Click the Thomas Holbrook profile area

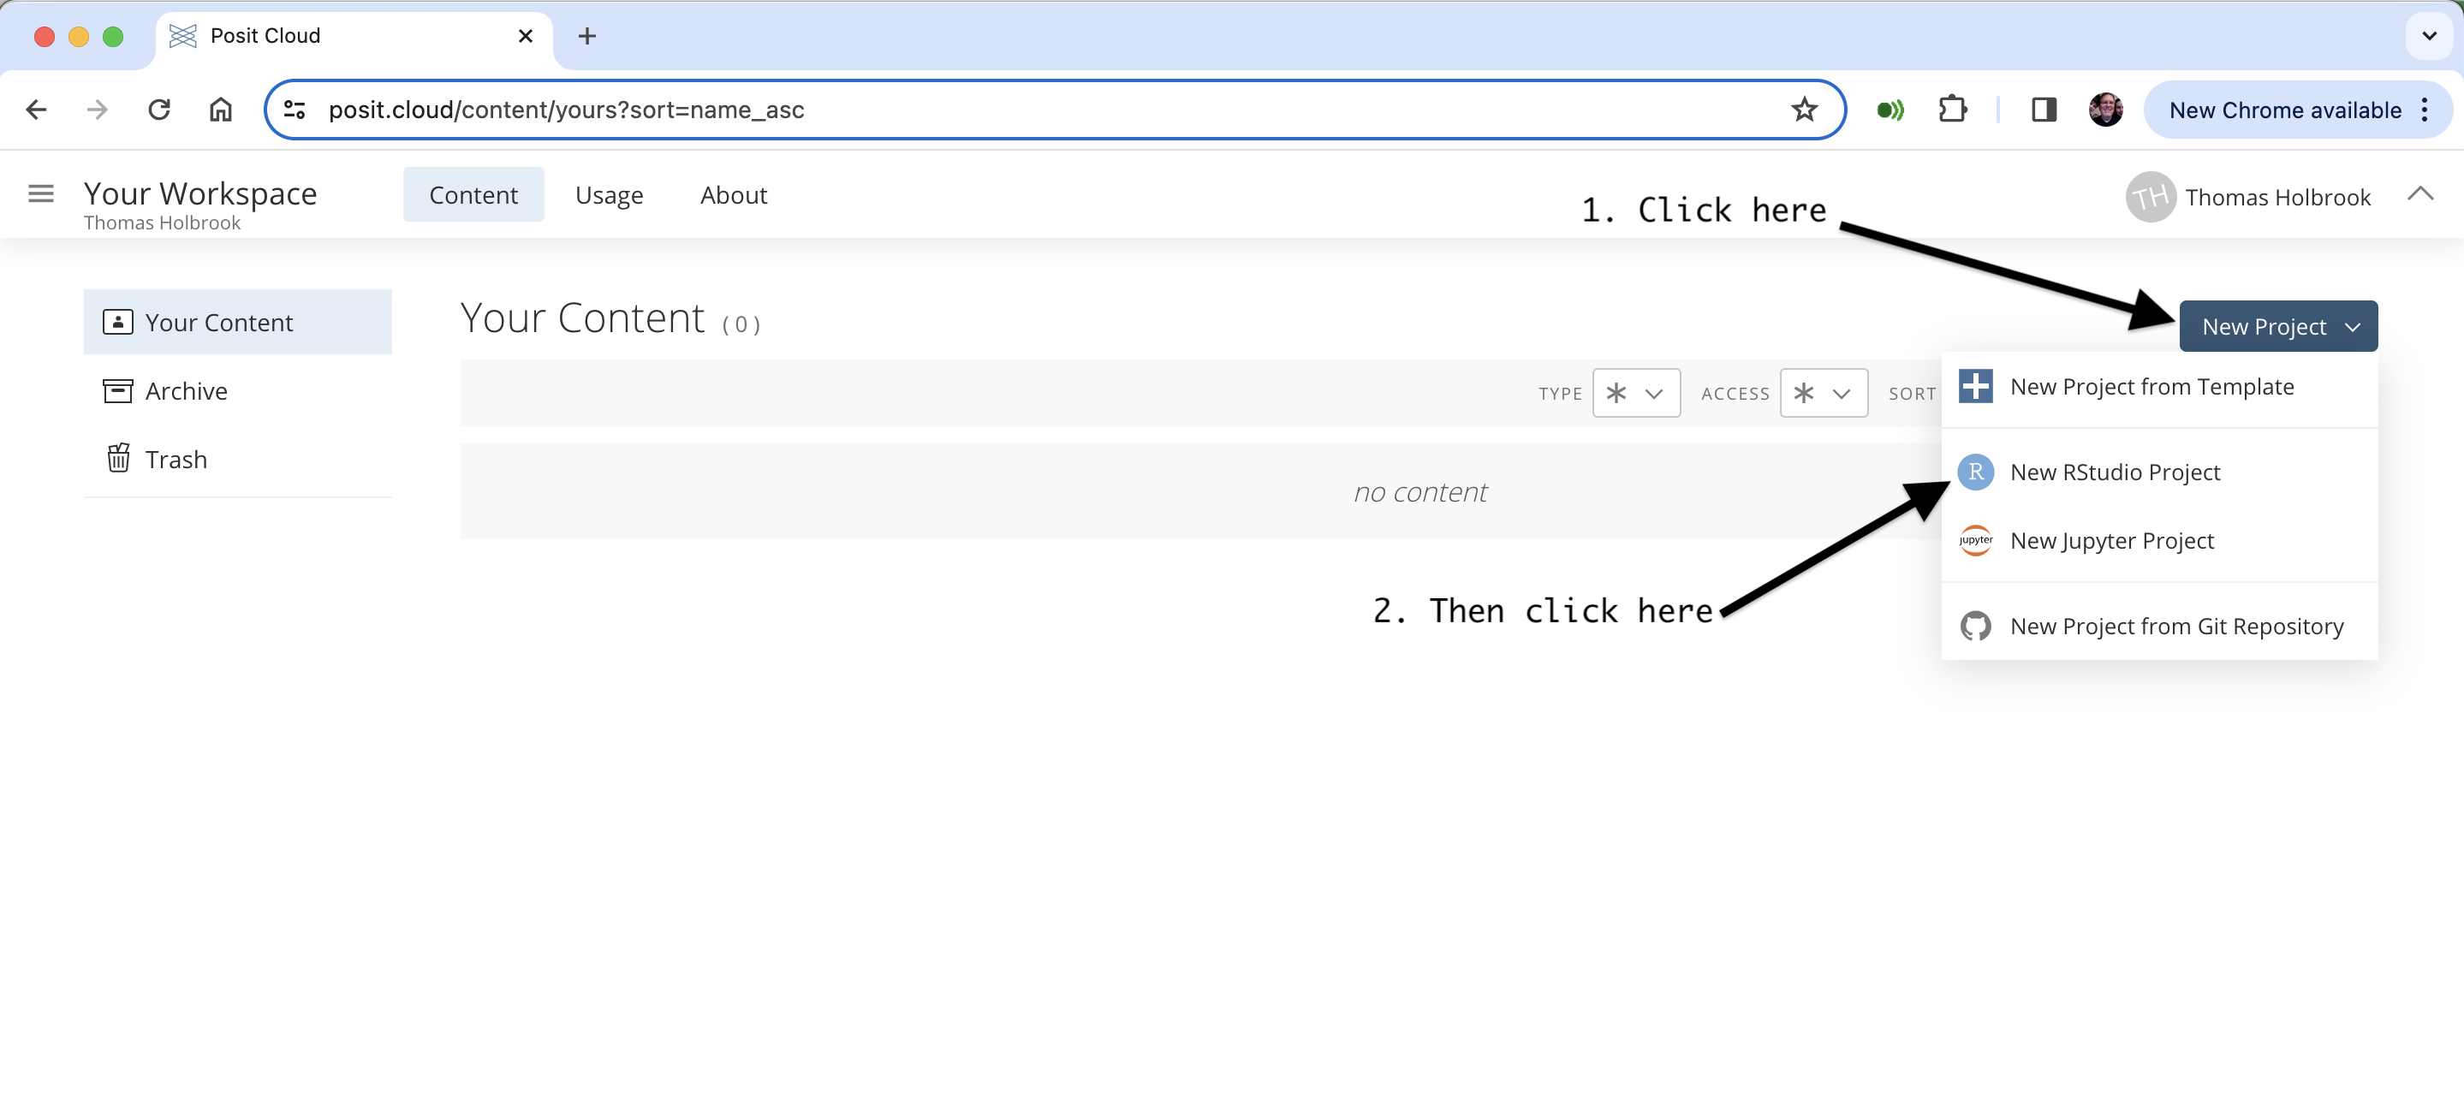click(2280, 194)
